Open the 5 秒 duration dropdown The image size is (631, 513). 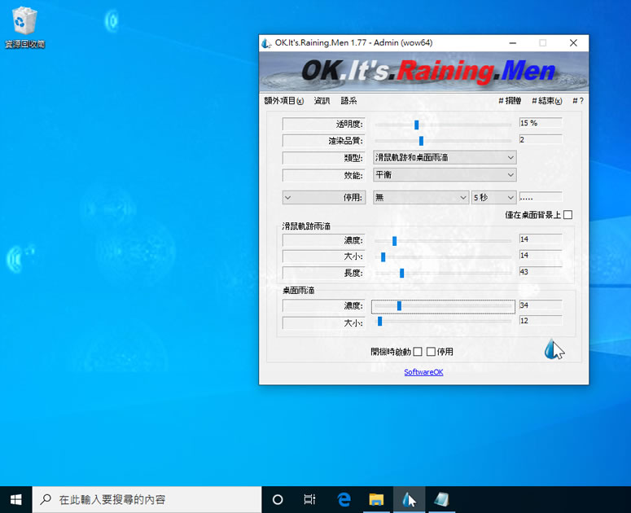click(x=493, y=197)
